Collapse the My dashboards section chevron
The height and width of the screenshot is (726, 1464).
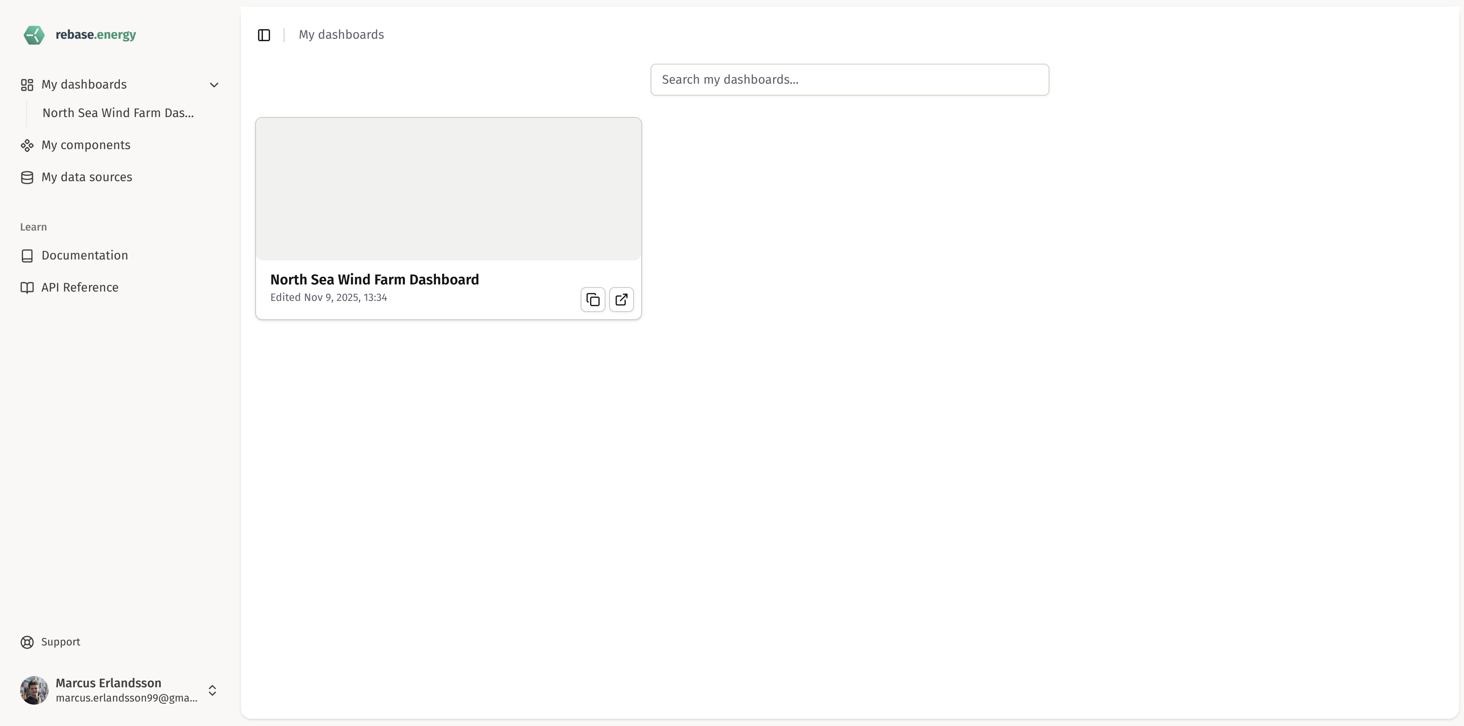tap(214, 84)
